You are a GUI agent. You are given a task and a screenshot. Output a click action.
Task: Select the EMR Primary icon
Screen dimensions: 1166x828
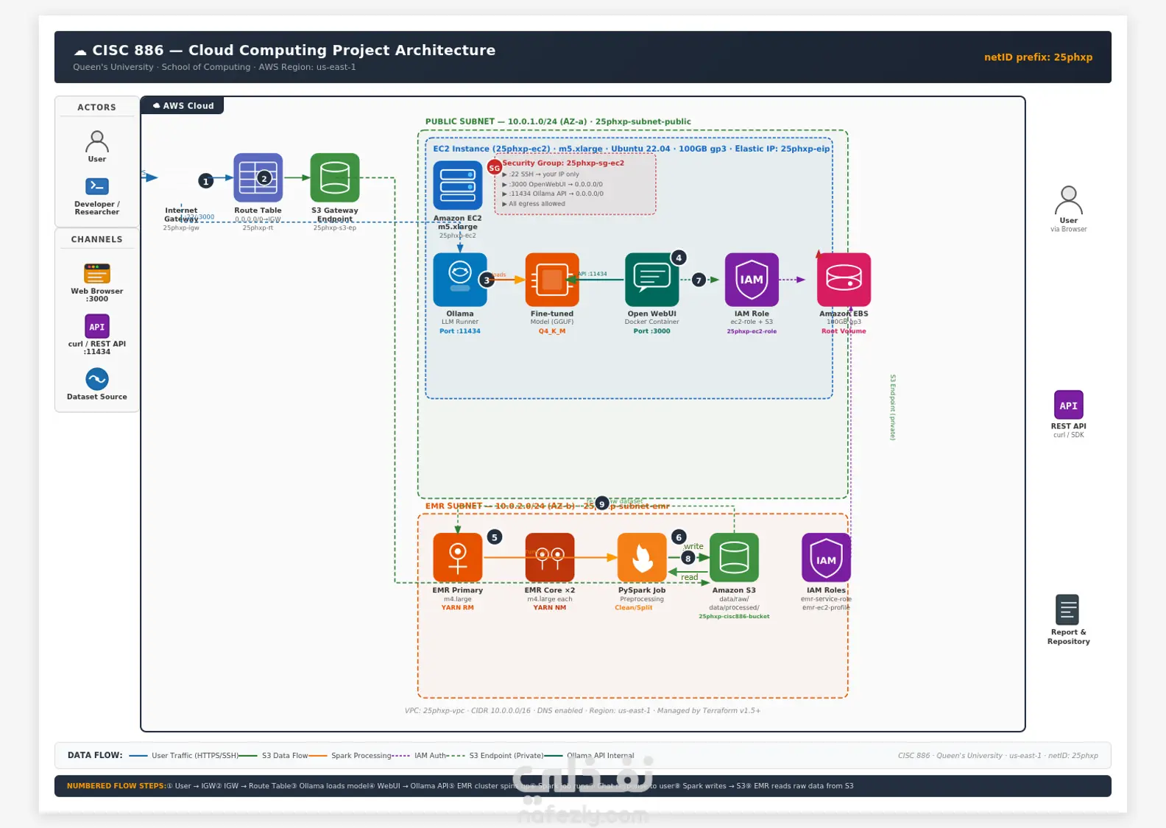click(458, 558)
